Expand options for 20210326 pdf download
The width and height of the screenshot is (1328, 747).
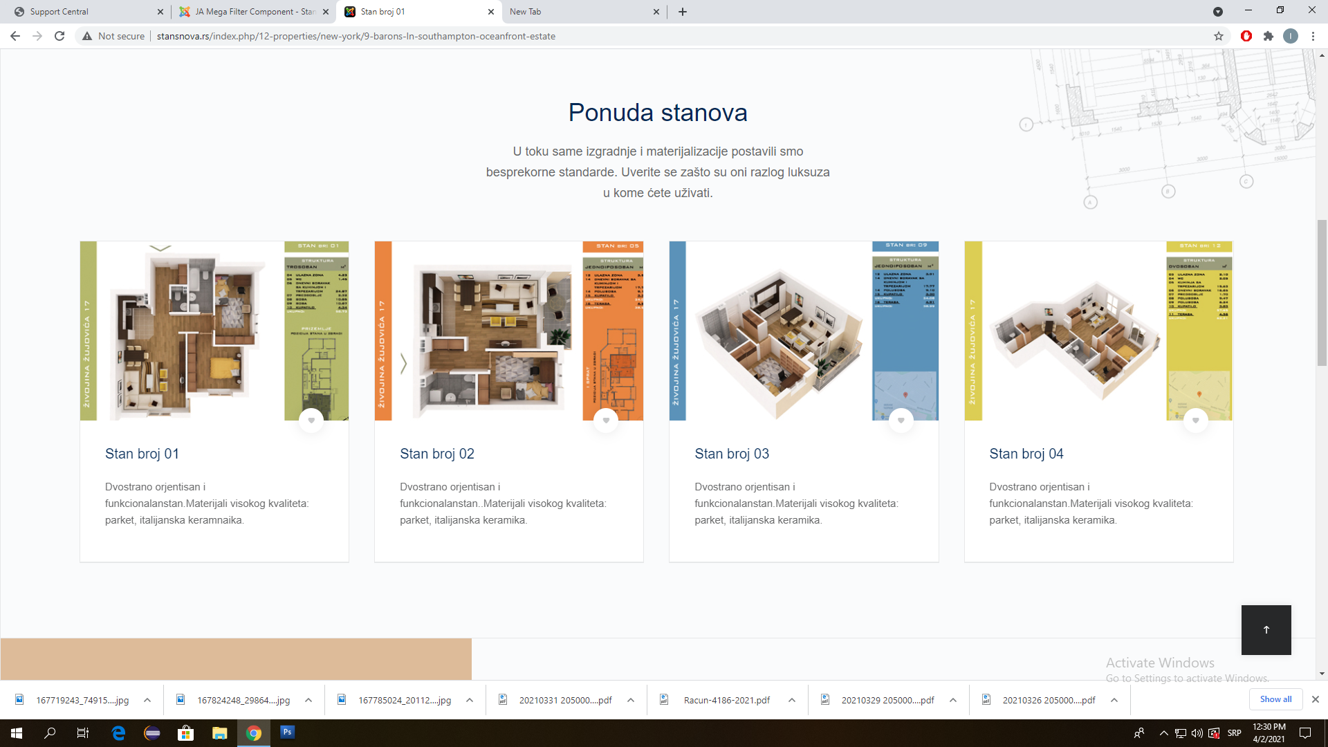1114,700
